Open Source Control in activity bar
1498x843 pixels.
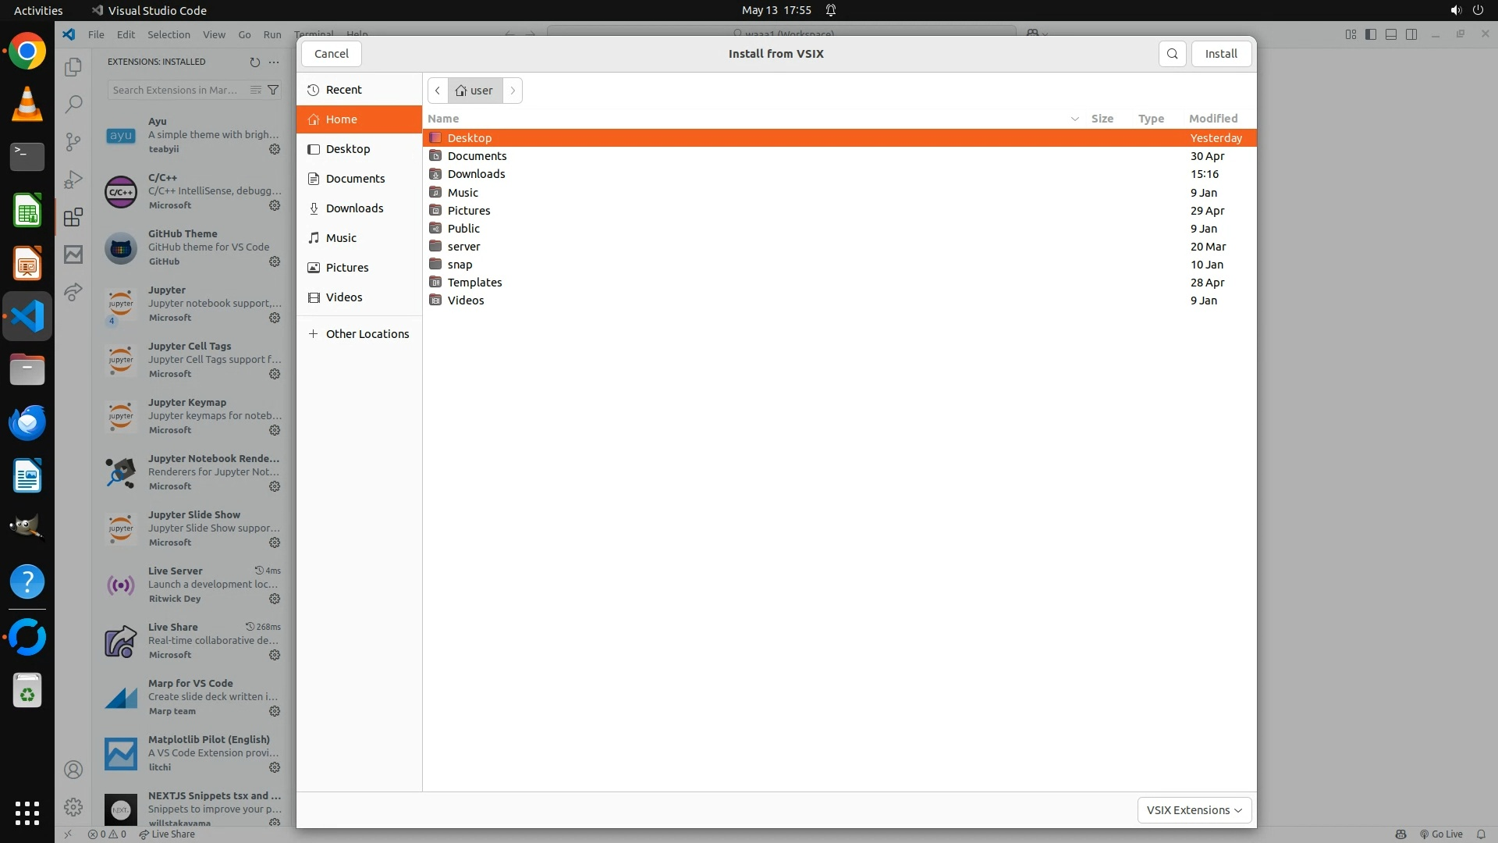click(x=73, y=142)
